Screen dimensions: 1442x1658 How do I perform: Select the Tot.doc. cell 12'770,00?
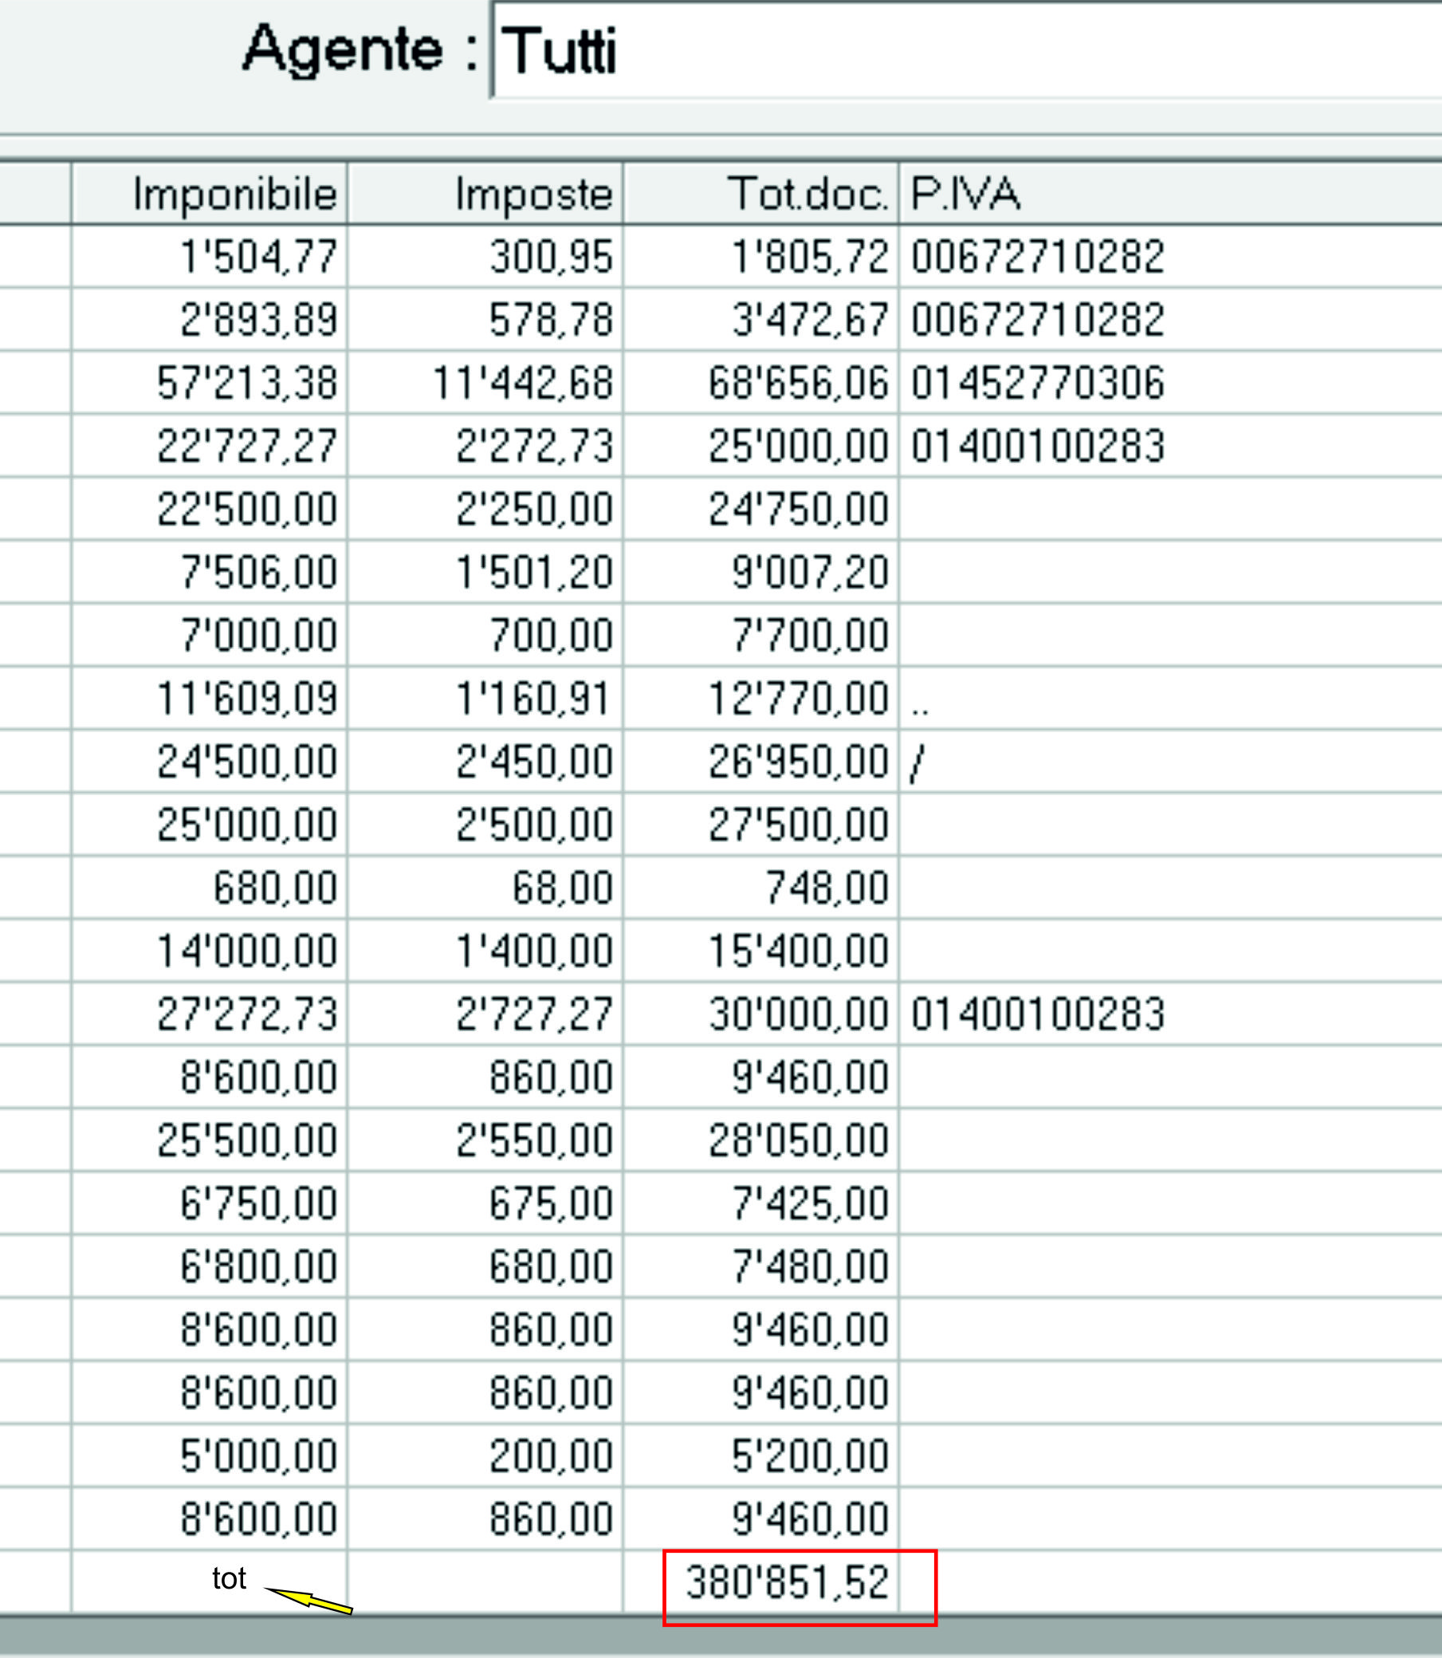click(x=798, y=698)
